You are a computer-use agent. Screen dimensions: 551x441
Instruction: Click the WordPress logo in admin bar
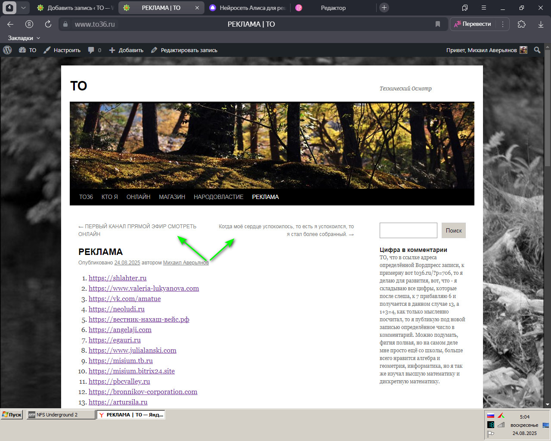click(x=7, y=50)
